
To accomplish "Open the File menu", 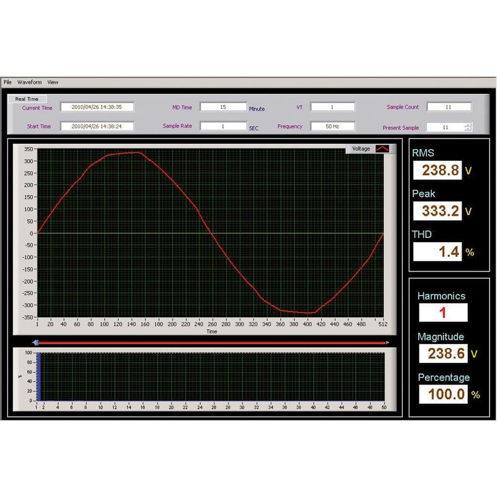I will 7,82.
